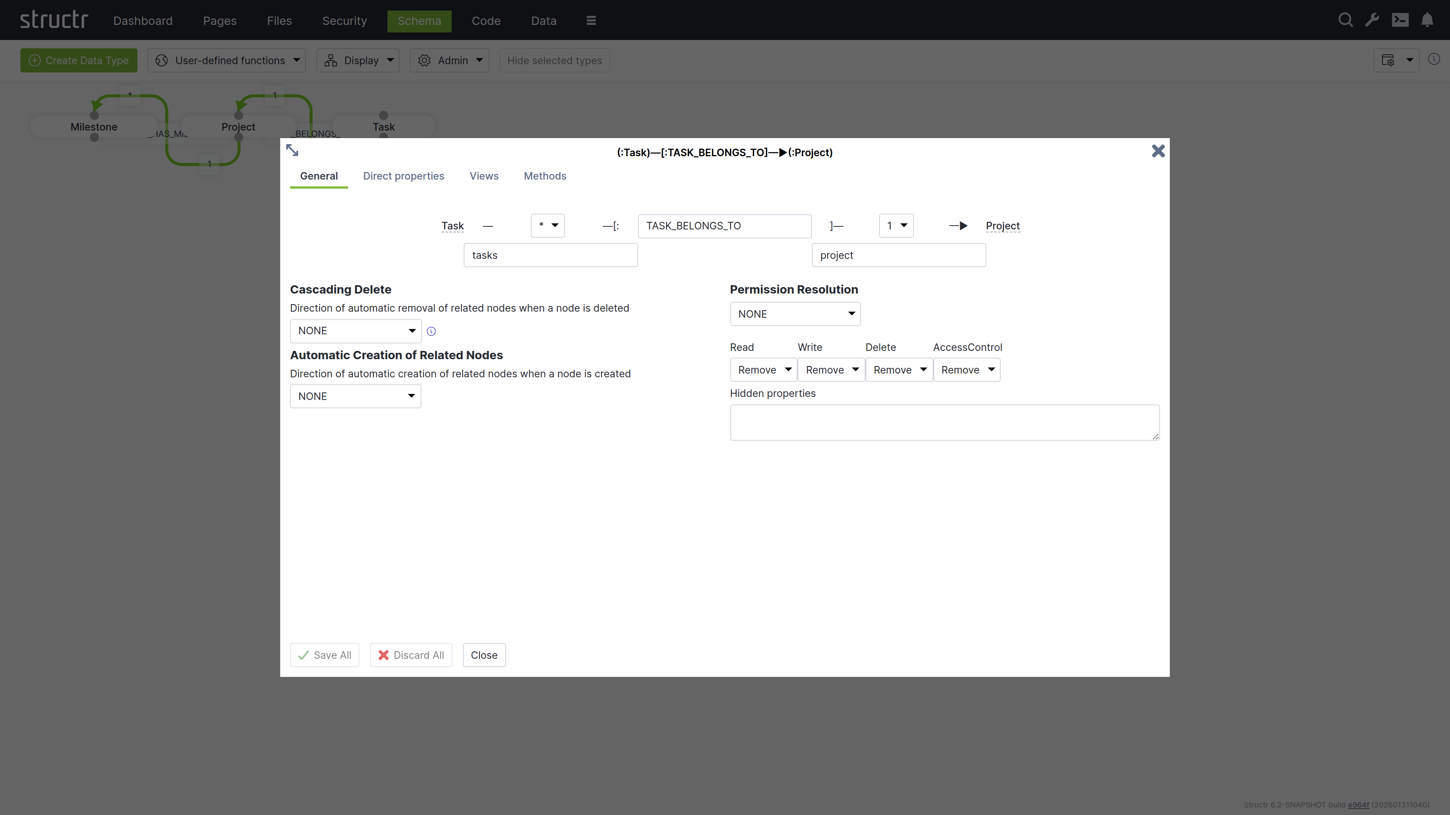Image resolution: width=1450 pixels, height=815 pixels.
Task: Open the AccessControl Remove dropdown
Action: (x=967, y=369)
